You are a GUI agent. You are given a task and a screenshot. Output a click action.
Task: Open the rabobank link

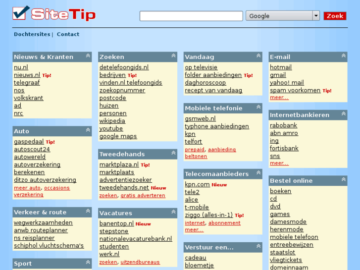point(283,125)
